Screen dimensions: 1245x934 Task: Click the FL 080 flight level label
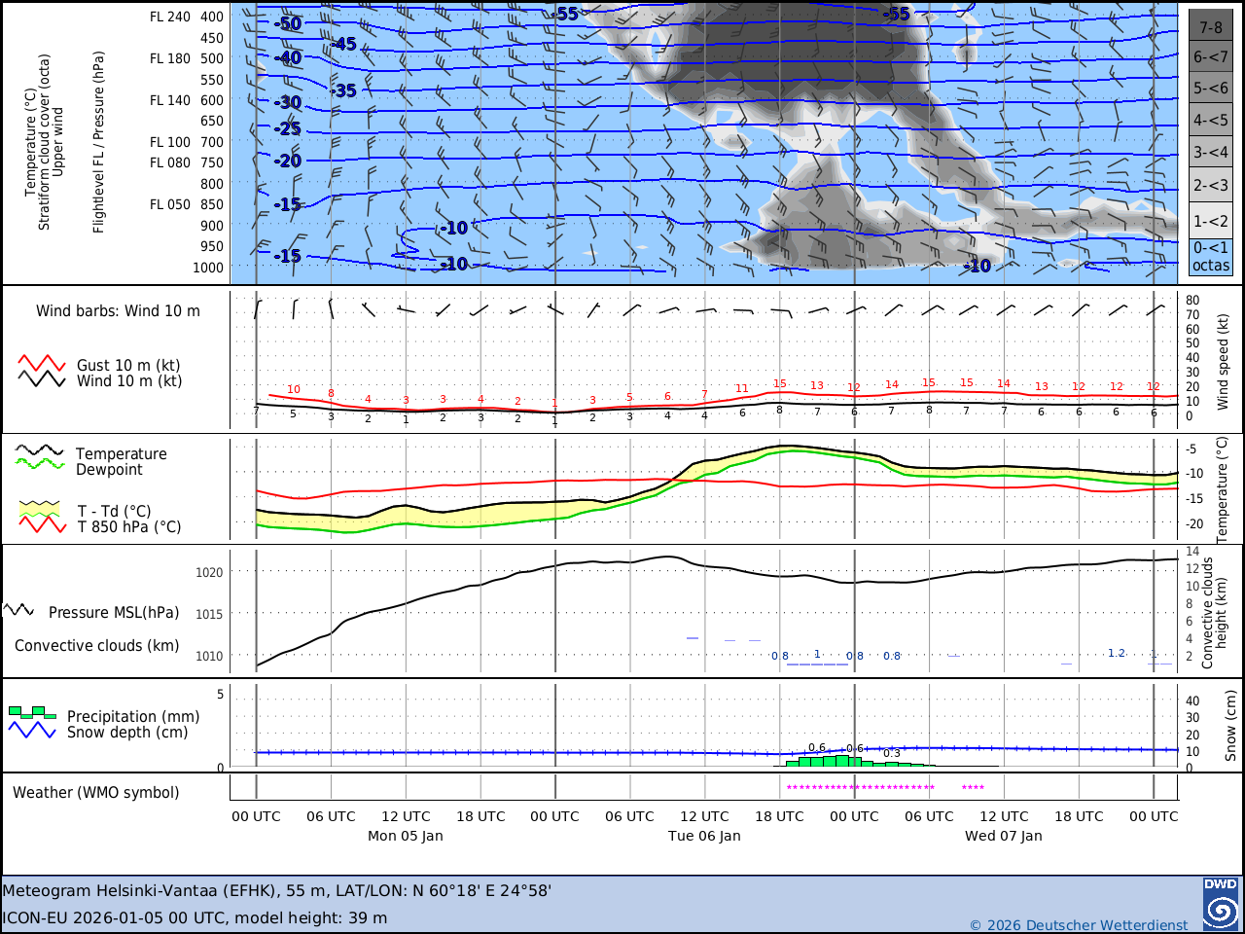[170, 162]
